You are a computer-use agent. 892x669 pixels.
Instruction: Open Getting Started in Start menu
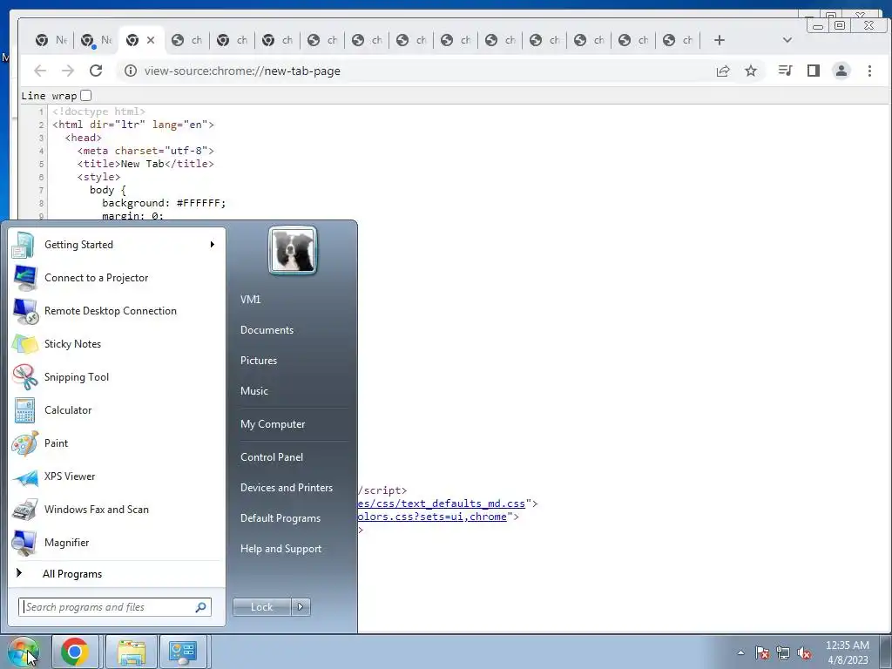117,245
